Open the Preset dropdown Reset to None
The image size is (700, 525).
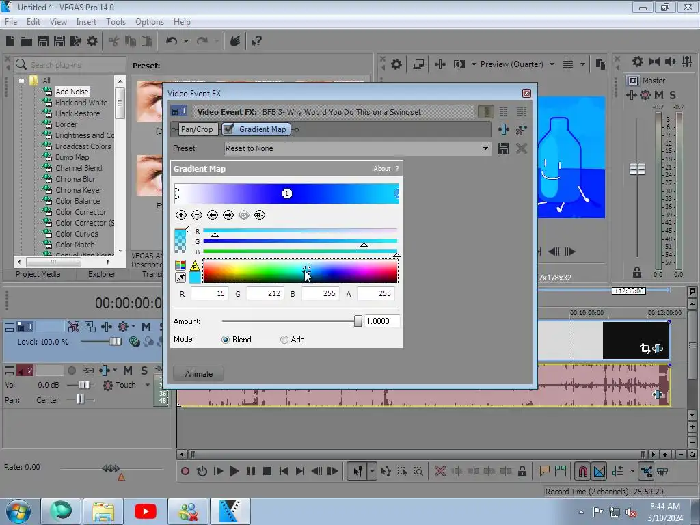click(x=358, y=148)
